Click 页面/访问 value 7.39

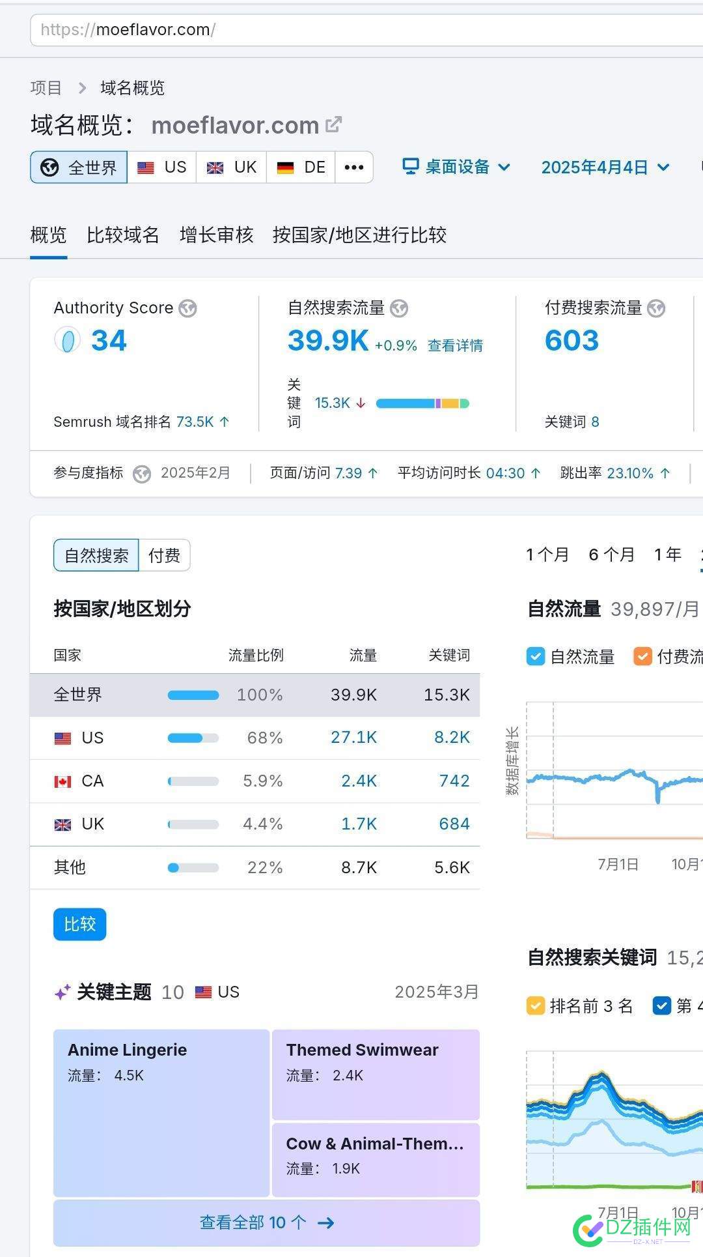point(348,473)
